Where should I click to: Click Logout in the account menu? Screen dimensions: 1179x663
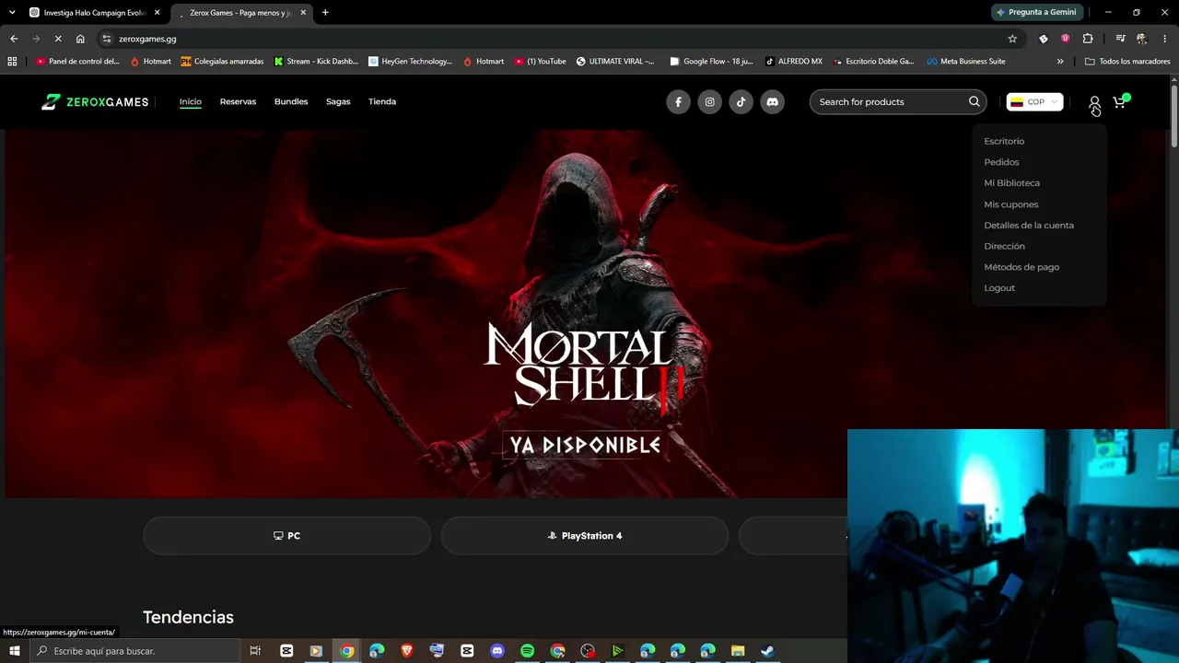999,288
